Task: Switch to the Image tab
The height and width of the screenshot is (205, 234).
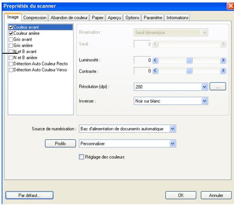Action: (x=13, y=17)
